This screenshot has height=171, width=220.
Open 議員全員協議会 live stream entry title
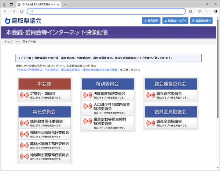coord(169,121)
